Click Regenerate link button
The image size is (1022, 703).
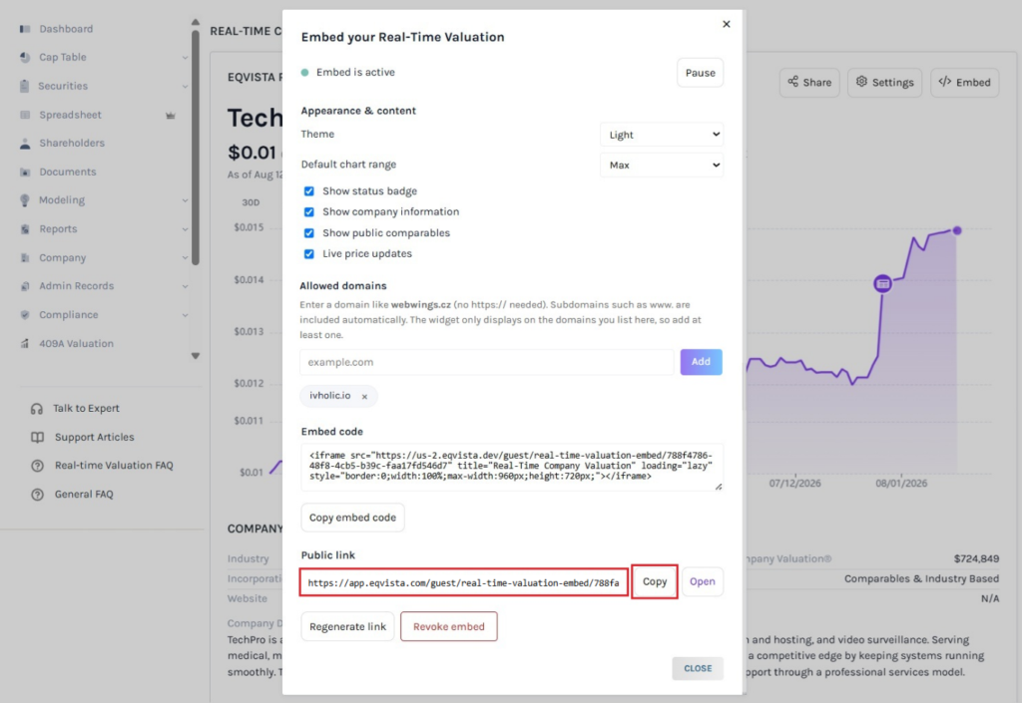point(347,627)
